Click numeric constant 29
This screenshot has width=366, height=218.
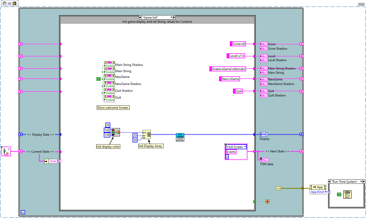tap(108, 125)
